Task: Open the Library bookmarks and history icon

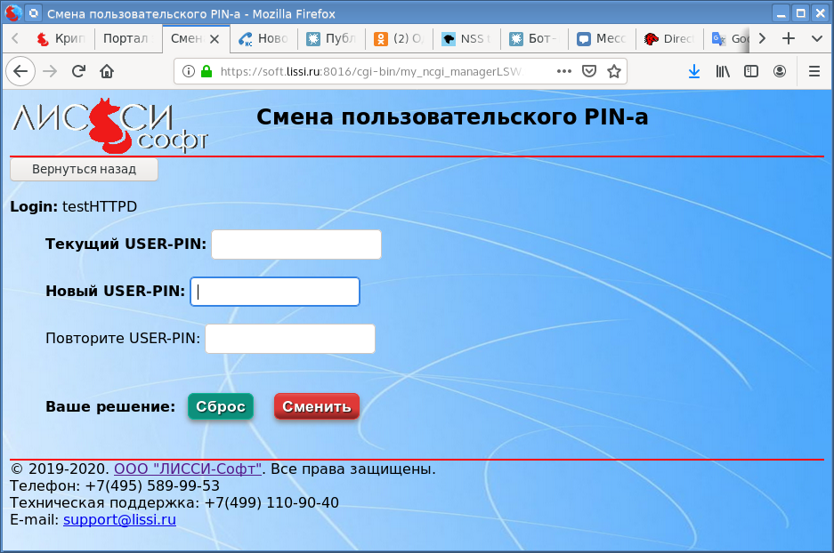Action: (x=723, y=71)
